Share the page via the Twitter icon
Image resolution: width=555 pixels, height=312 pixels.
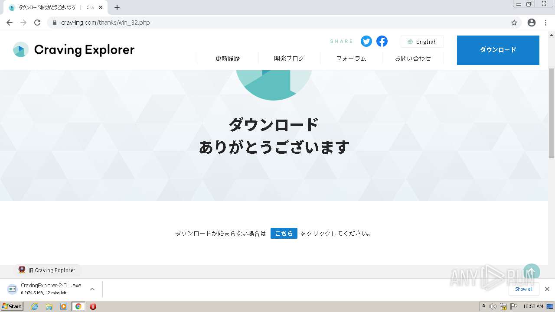(x=366, y=41)
